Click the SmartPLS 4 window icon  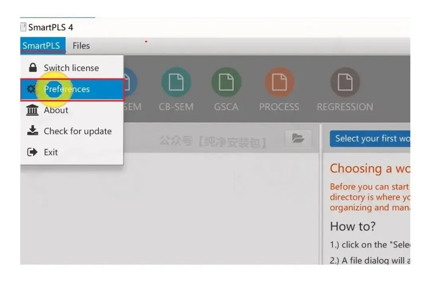(24, 27)
